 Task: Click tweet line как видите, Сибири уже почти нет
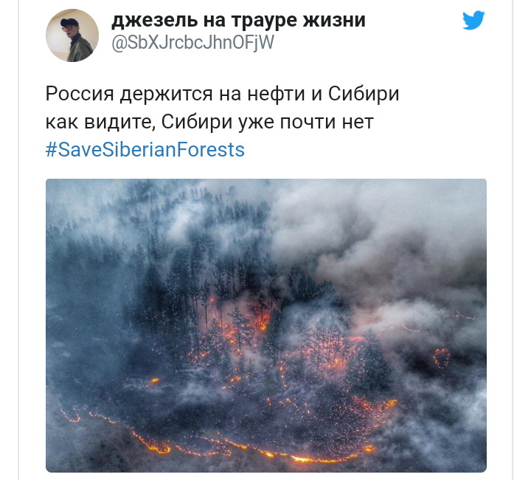pos(209,122)
